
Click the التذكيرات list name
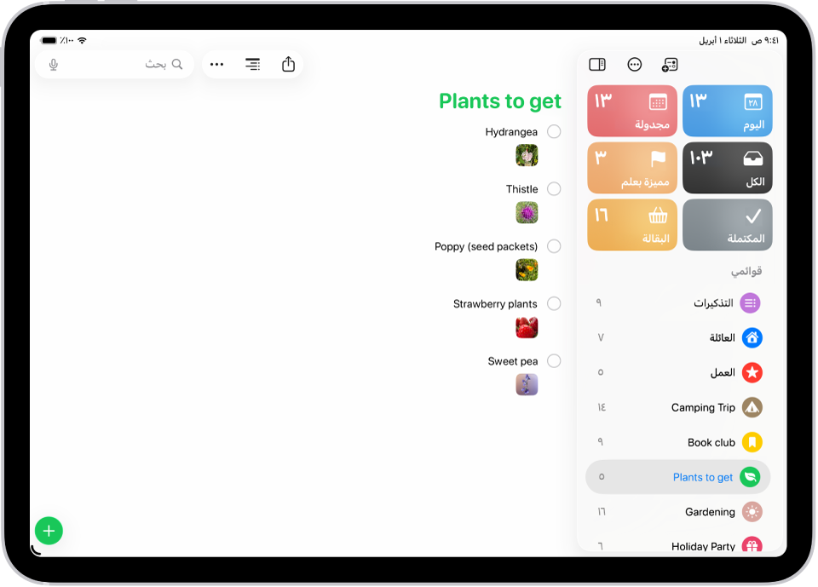point(713,303)
